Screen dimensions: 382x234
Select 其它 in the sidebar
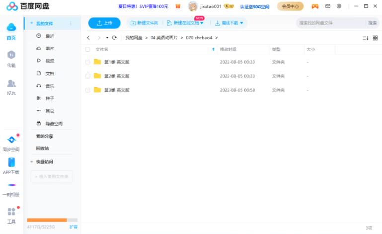click(x=50, y=111)
